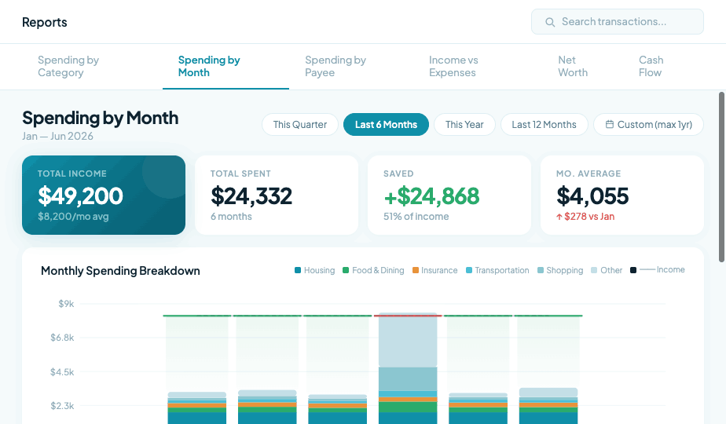Click the $4.5k axis label

click(62, 371)
